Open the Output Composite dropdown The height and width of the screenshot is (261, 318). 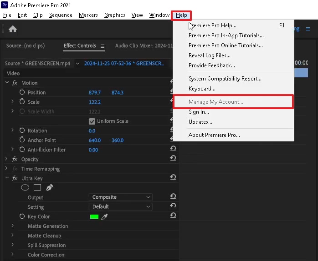pos(121,197)
